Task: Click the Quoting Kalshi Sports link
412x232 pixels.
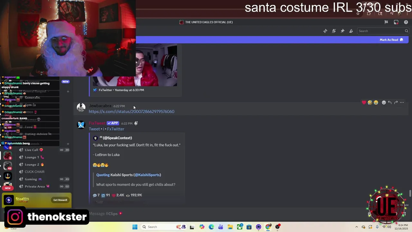Action: click(x=128, y=175)
